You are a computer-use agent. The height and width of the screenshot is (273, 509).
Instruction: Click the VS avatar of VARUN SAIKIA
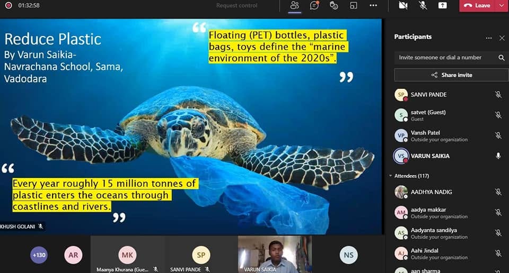(x=401, y=156)
